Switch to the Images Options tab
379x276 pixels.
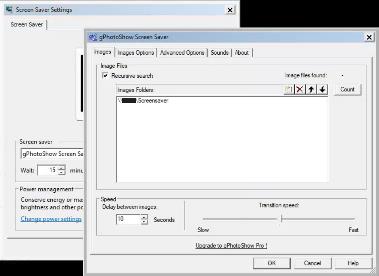point(136,53)
